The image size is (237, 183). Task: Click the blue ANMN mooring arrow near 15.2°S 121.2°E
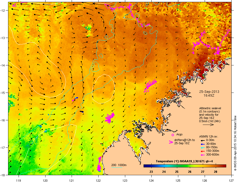[x=76, y=98]
